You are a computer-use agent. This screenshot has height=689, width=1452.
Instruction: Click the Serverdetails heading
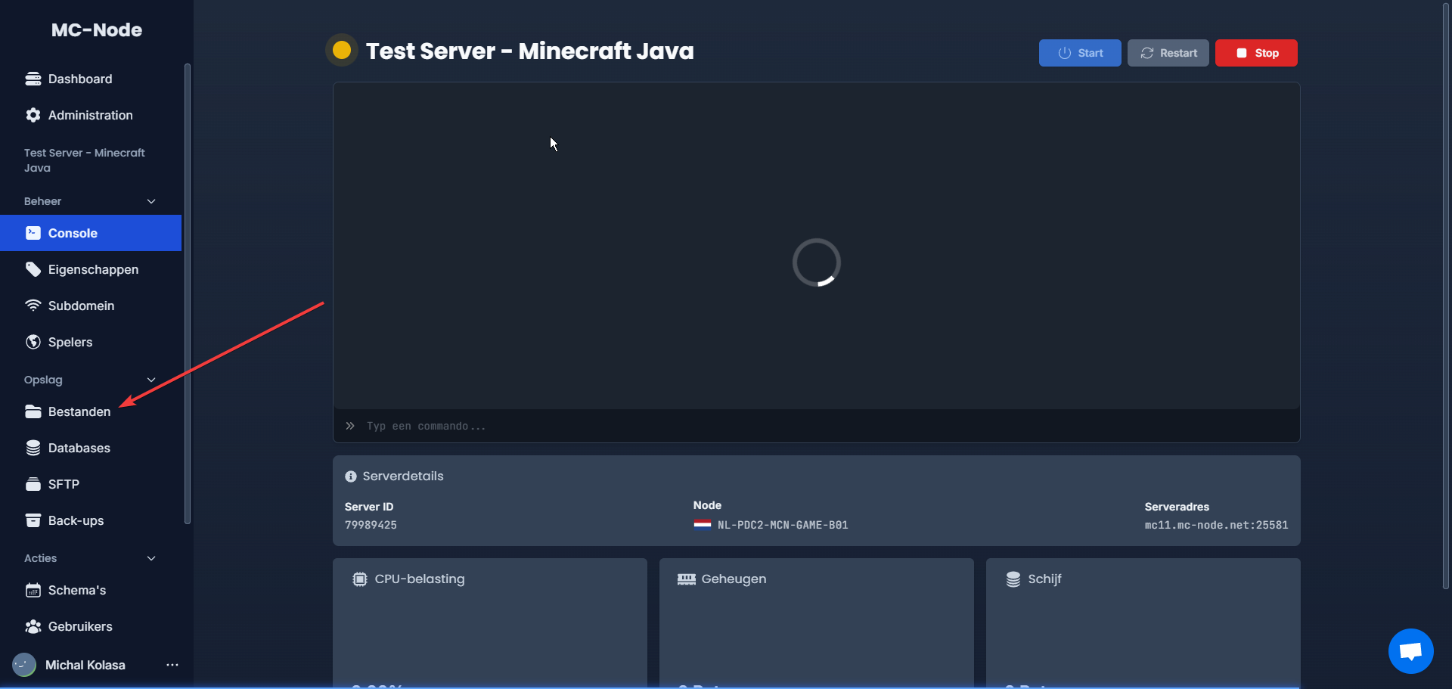point(403,476)
